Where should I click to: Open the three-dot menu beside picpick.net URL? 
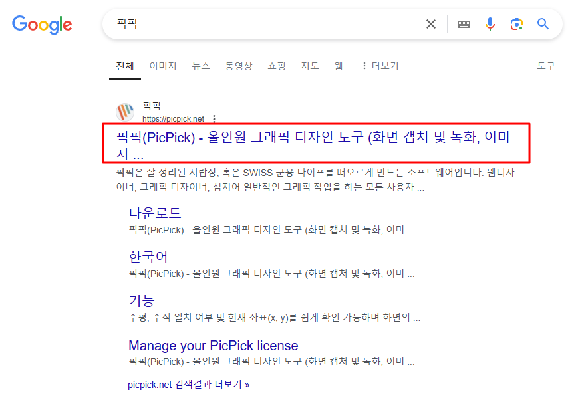point(214,118)
